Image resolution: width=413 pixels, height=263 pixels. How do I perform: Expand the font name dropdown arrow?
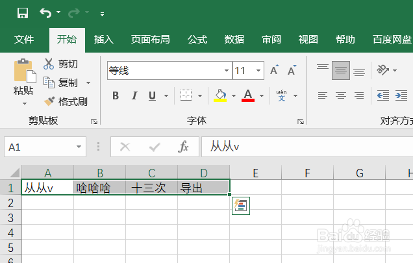(227, 70)
